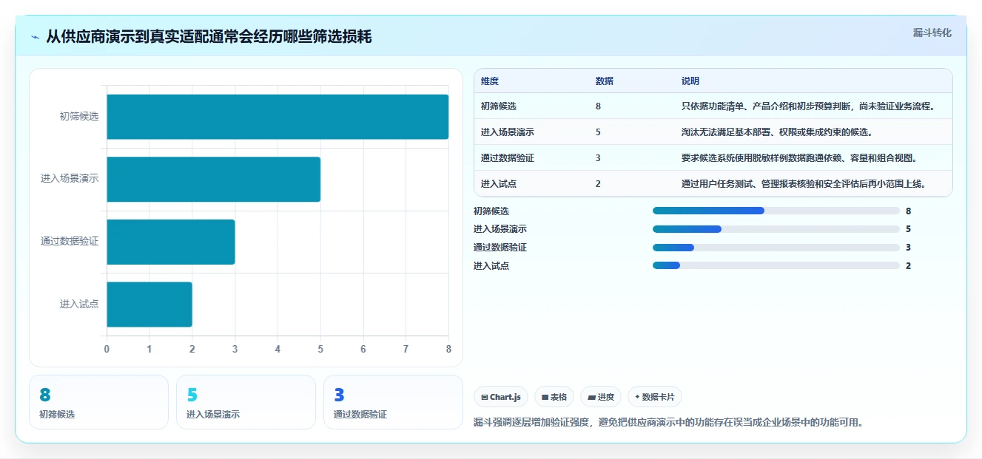The width and height of the screenshot is (982, 459).
Task: Click chart y-axis label 进入试点
Action: click(79, 304)
